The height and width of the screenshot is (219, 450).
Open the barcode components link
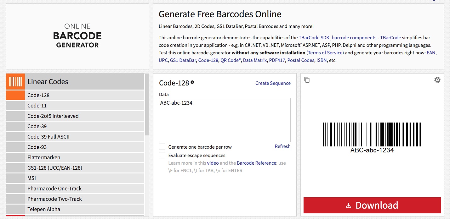point(354,38)
